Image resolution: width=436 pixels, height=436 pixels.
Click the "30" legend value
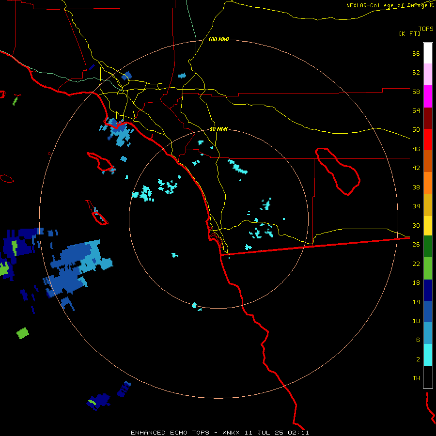click(416, 225)
